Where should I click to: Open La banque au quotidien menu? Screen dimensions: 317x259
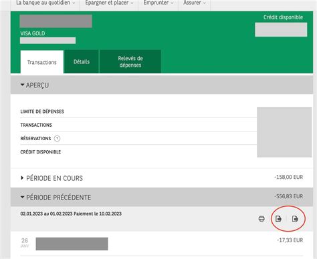click(45, 3)
